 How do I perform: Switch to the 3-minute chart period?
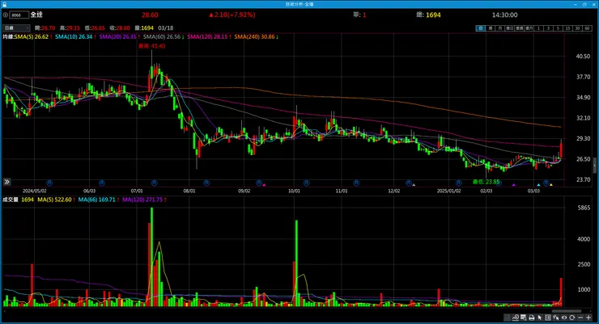click(548, 28)
